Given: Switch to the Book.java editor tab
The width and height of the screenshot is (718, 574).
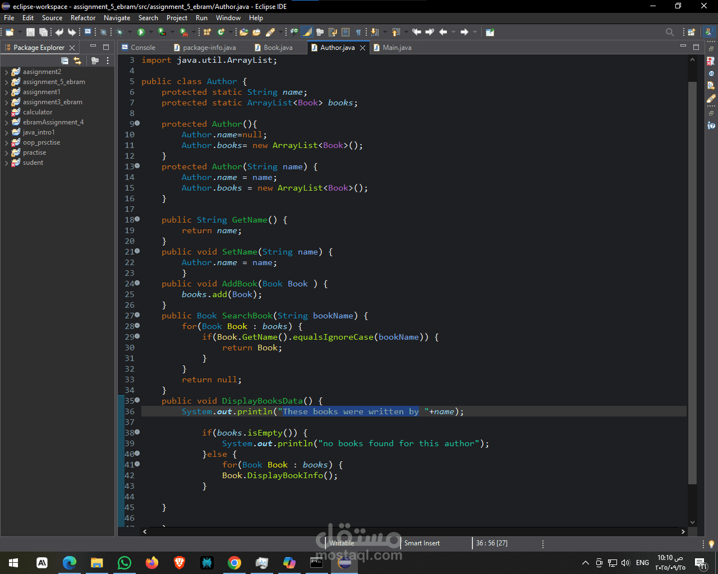Looking at the screenshot, I should coord(278,48).
